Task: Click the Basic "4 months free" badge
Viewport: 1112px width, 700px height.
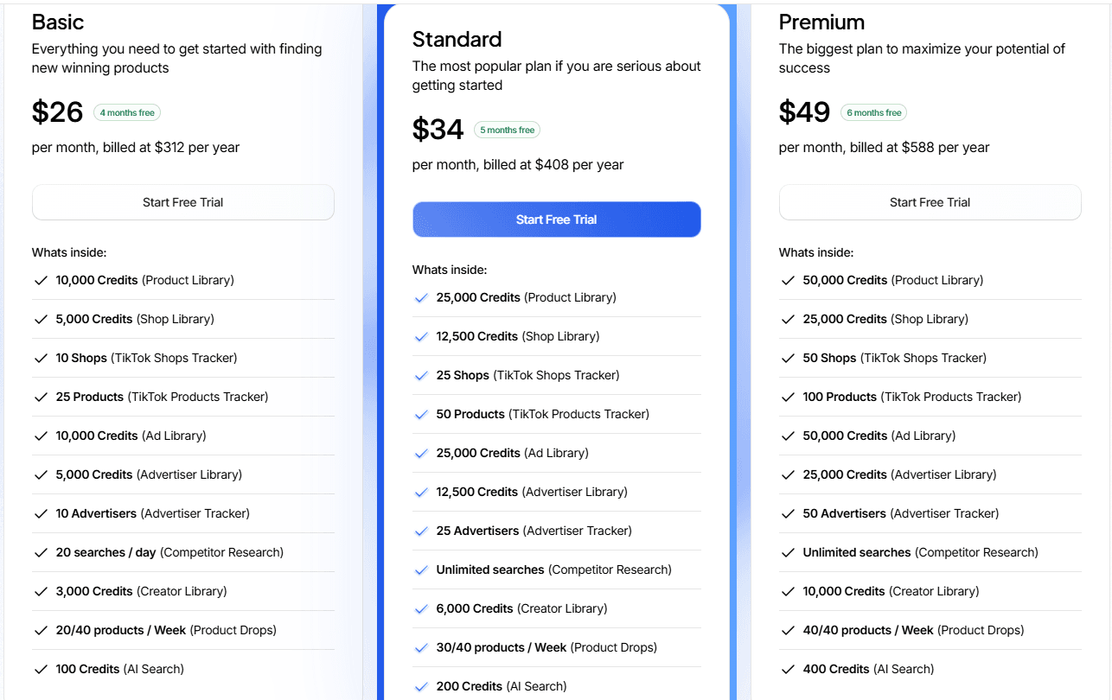Action: click(x=127, y=112)
